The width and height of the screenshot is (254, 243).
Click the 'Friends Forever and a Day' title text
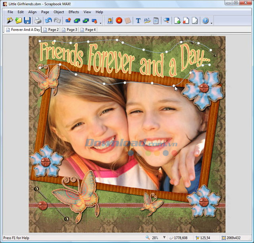(123, 57)
